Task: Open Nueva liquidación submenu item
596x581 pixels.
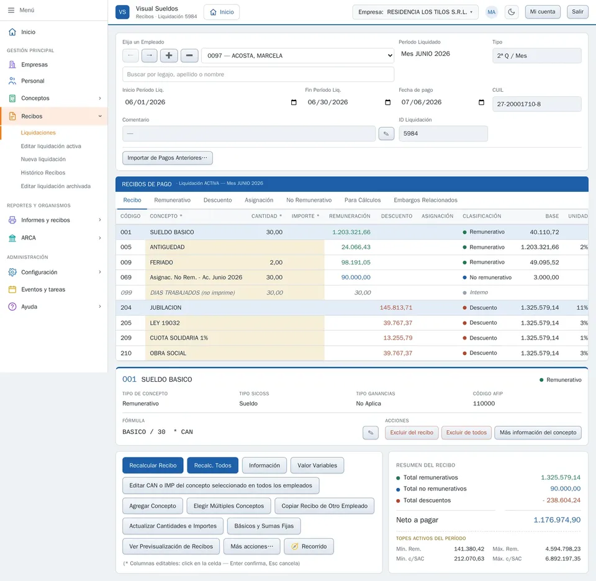Action: pyautogui.click(x=43, y=159)
